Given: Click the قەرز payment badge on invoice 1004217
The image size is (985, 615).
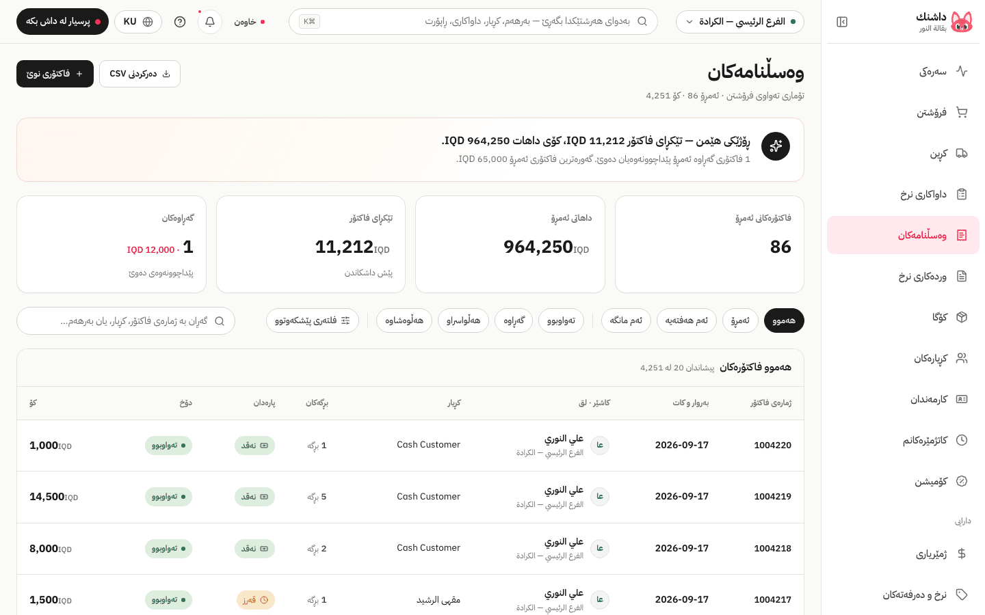Looking at the screenshot, I should 256,600.
